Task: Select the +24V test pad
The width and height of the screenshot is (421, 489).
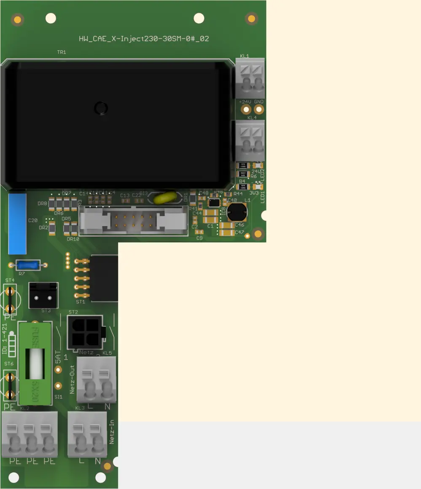Action: point(246,110)
